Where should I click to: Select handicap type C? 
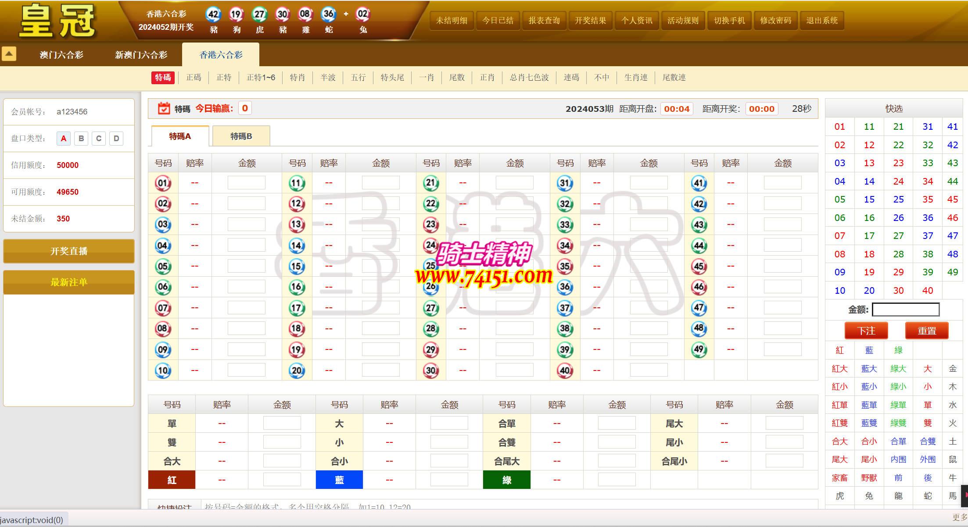click(99, 139)
